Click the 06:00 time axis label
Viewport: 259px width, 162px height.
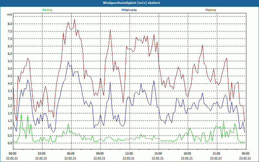pyautogui.click(x=71, y=154)
